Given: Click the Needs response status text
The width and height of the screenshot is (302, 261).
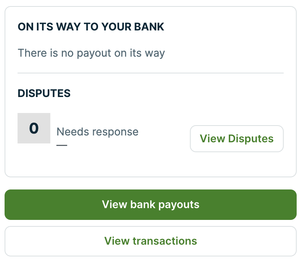Looking at the screenshot, I should (97, 132).
